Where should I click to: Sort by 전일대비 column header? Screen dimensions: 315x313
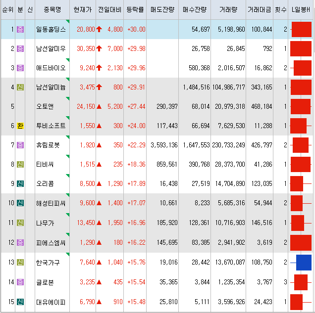(x=109, y=9)
